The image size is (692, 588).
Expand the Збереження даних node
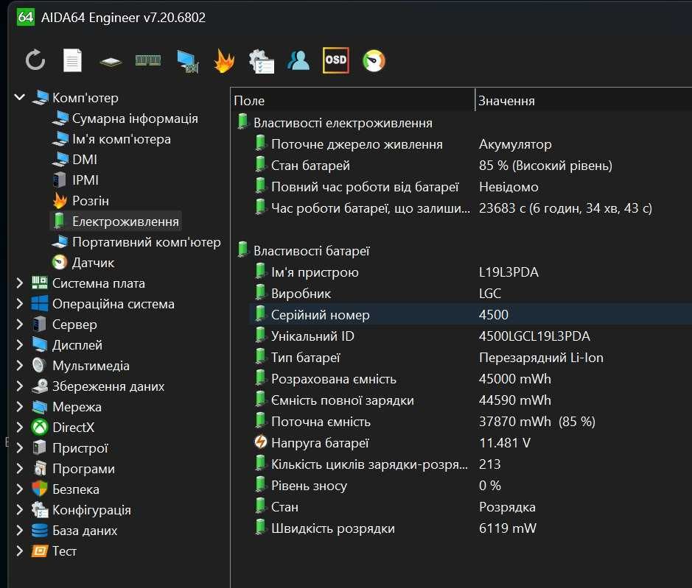point(19,386)
